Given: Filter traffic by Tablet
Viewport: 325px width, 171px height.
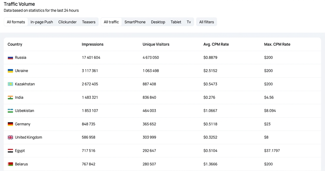Looking at the screenshot, I should click(176, 22).
